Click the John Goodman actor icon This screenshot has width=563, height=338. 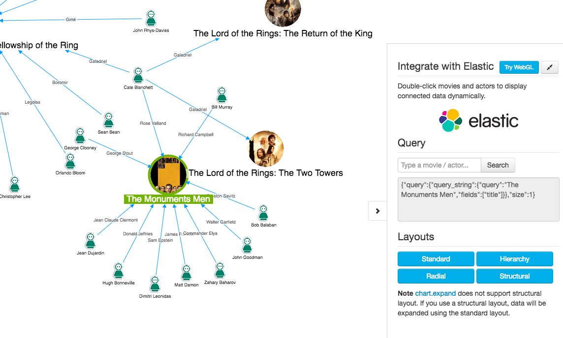click(247, 246)
